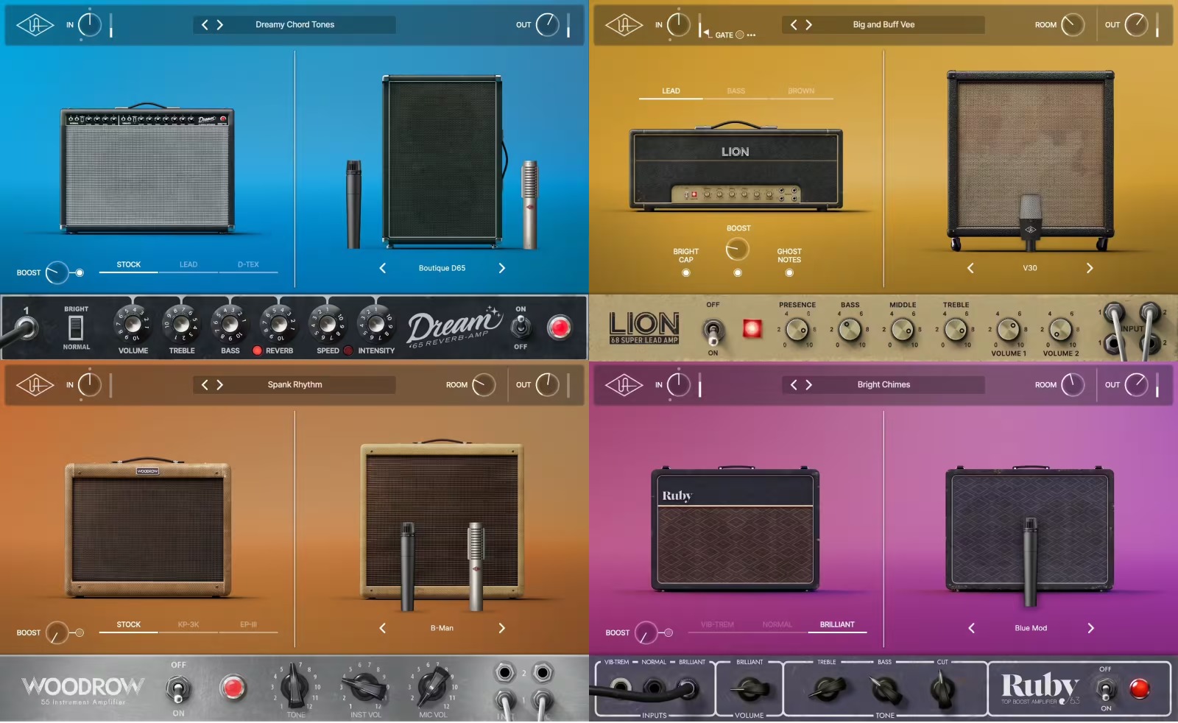The height and width of the screenshot is (723, 1178).
Task: Click the UA diamond logo on the Dreamy Chord Tones panel
Action: coord(35,24)
